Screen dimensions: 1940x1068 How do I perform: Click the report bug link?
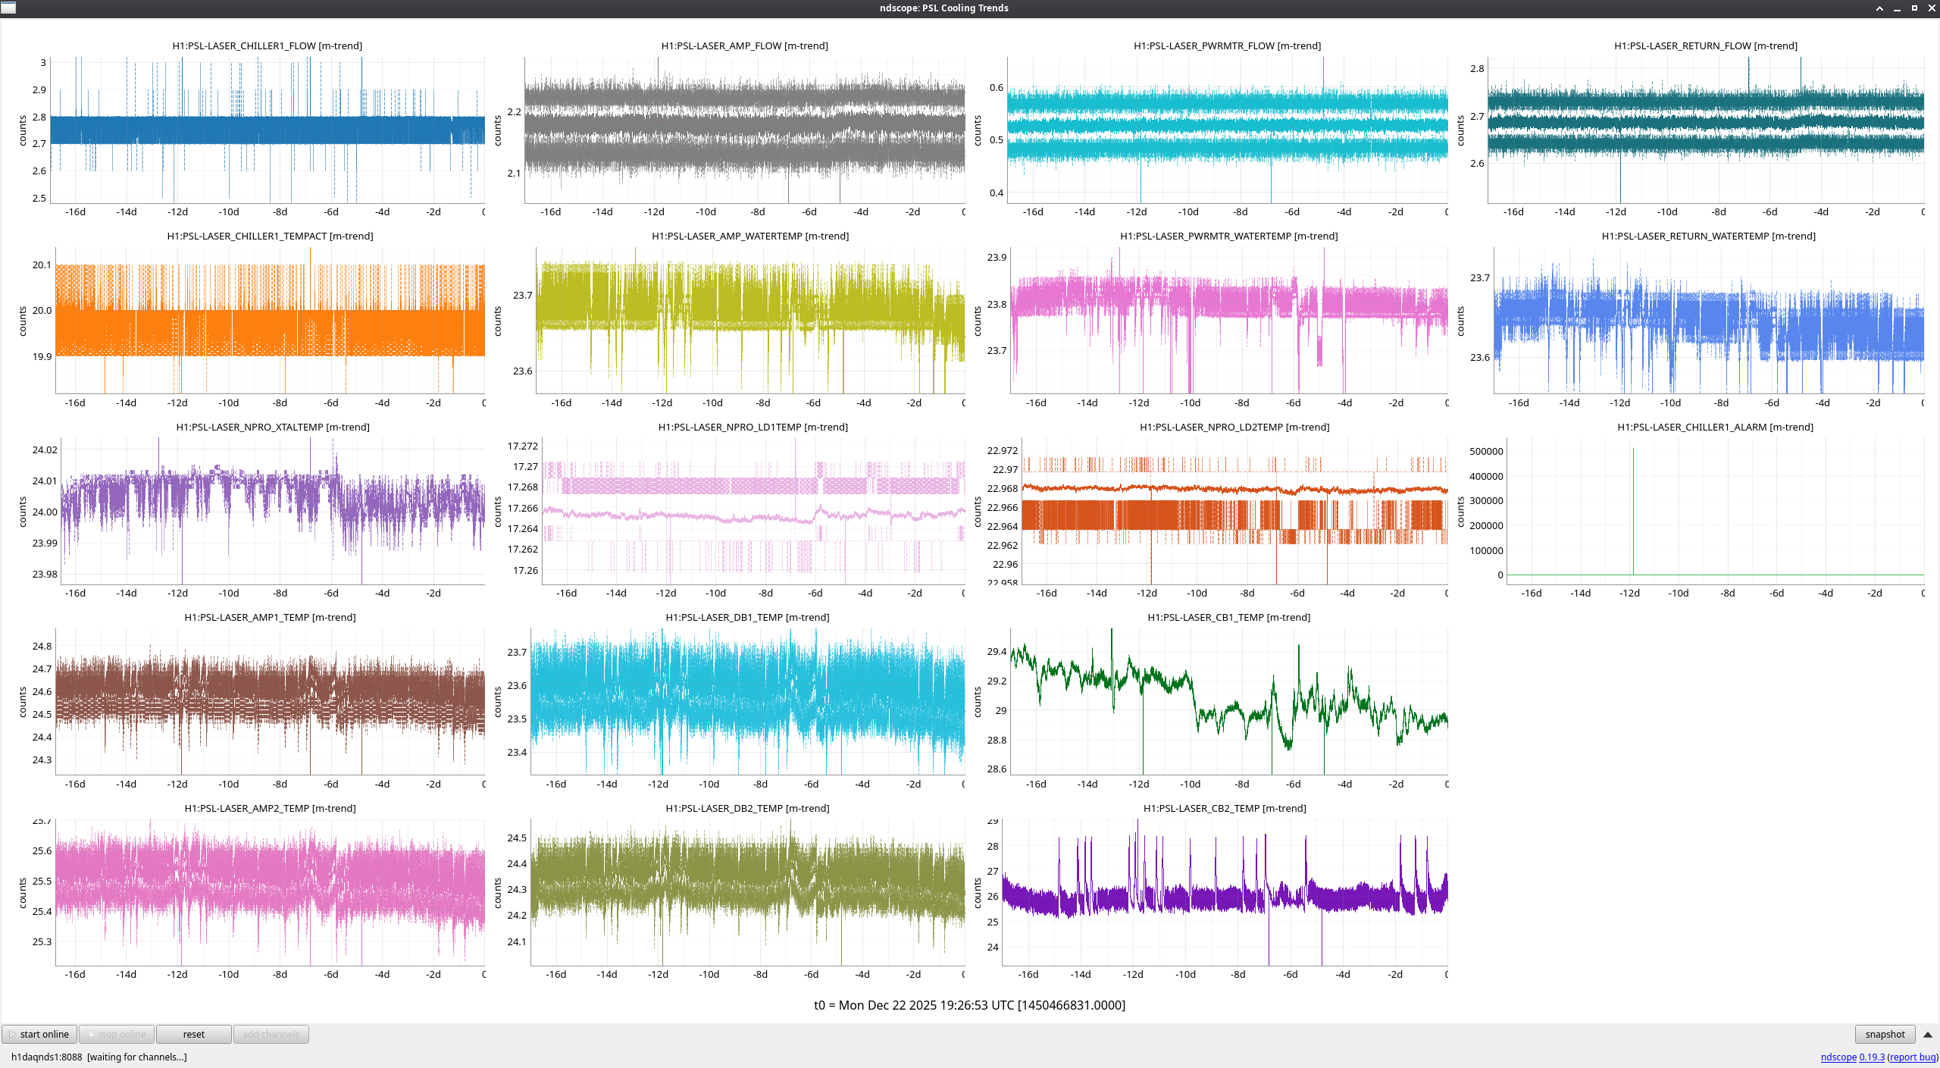click(1912, 1057)
